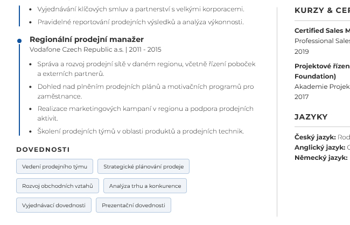
Task: Choose the Rozvoj obchodních vztahů tag
Action: tap(58, 186)
